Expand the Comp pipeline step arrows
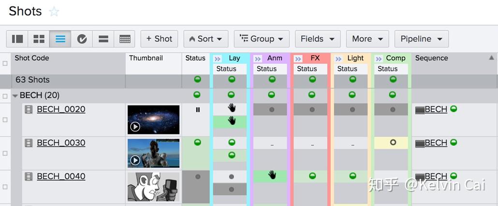498x206 pixels. [379, 59]
